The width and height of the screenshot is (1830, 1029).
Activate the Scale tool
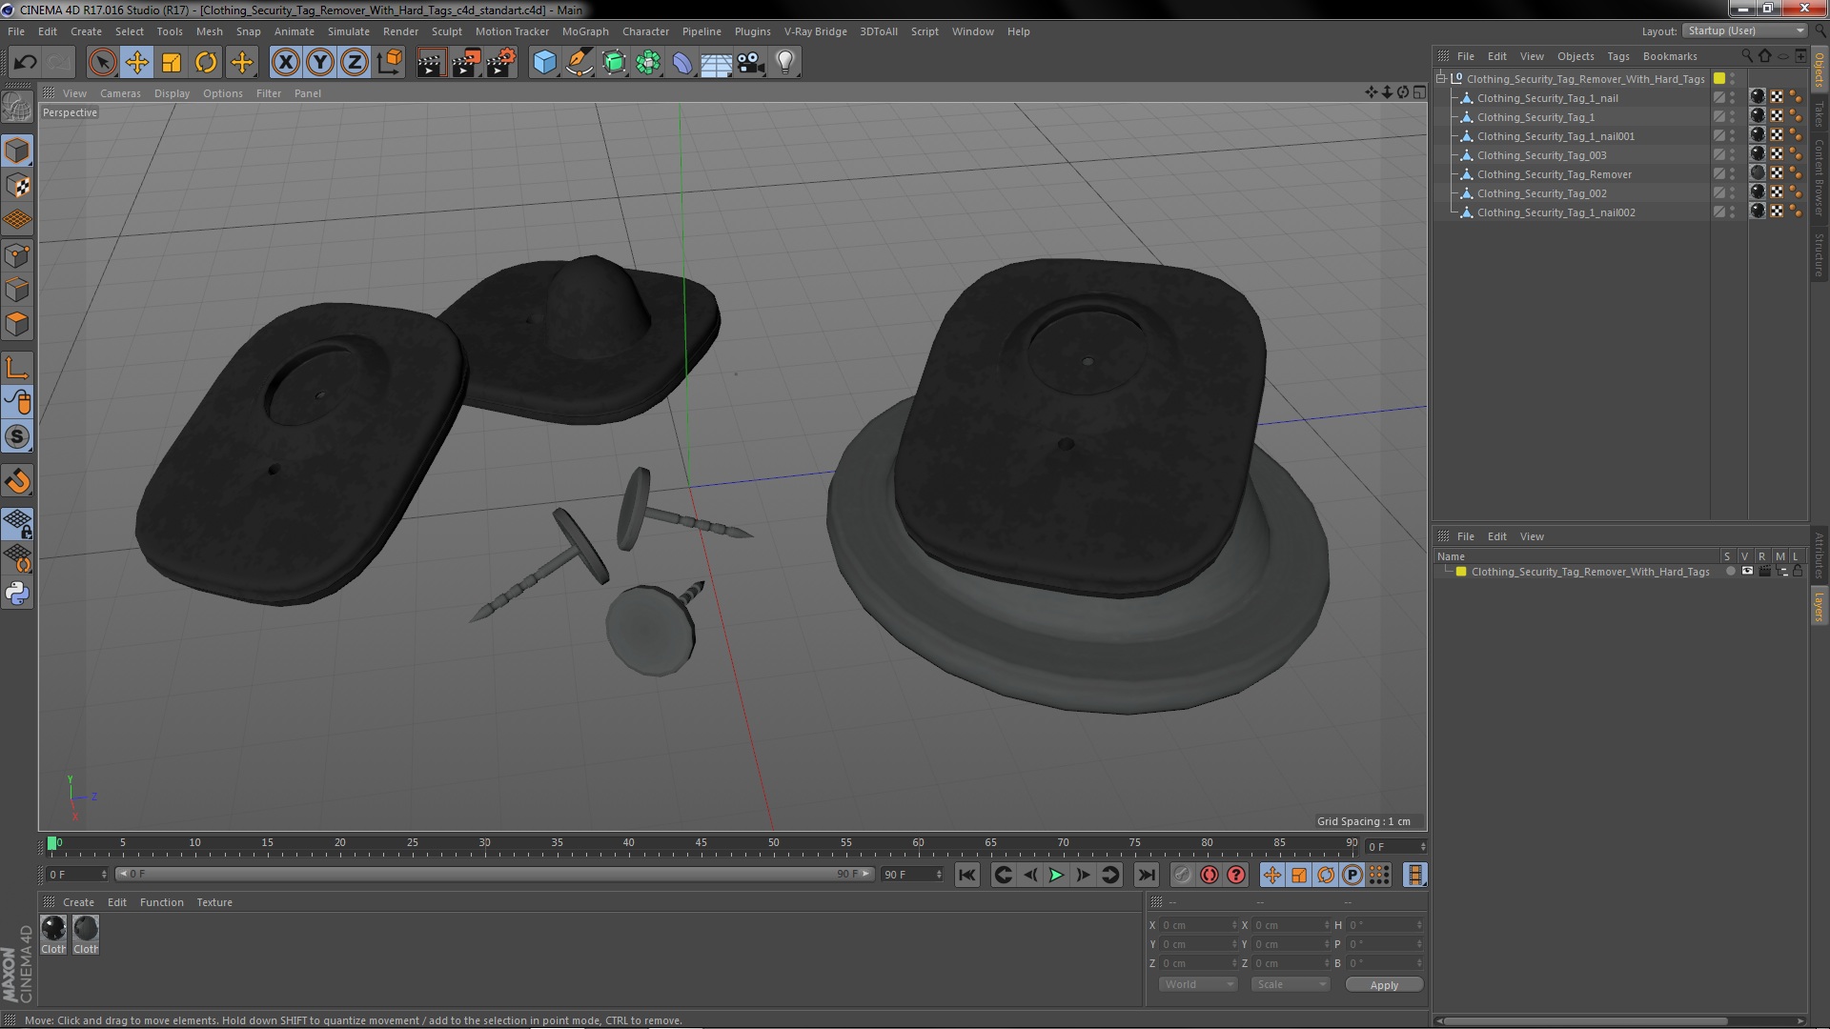pos(172,63)
